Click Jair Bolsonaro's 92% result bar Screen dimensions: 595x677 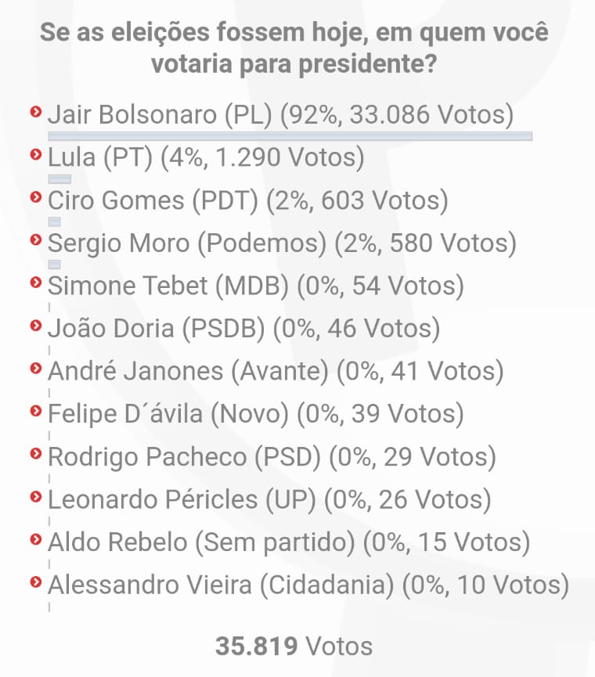[x=290, y=136]
